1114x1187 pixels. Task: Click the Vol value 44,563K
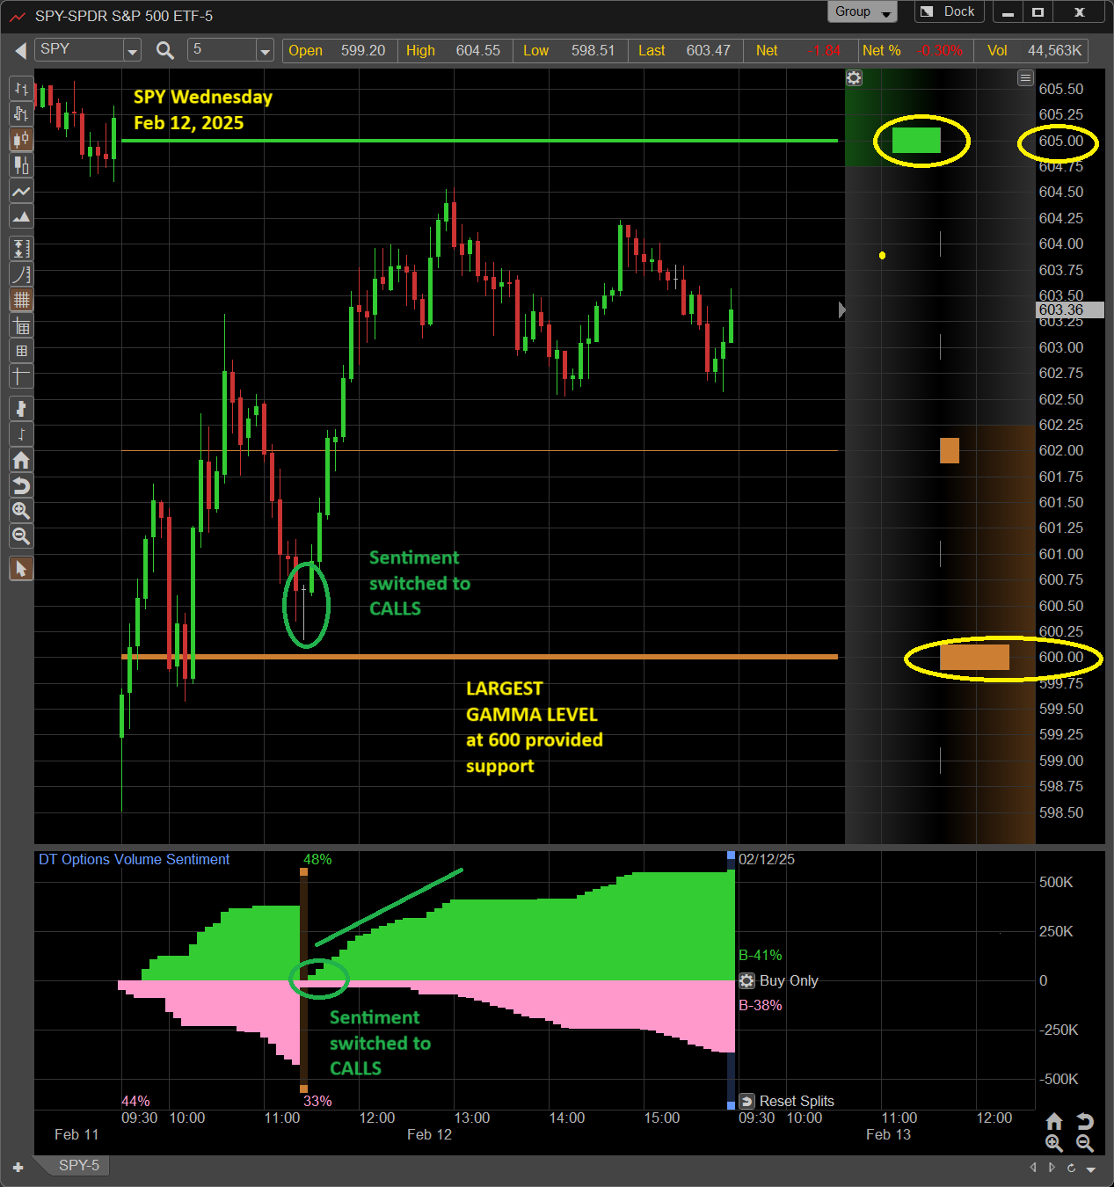[1054, 51]
